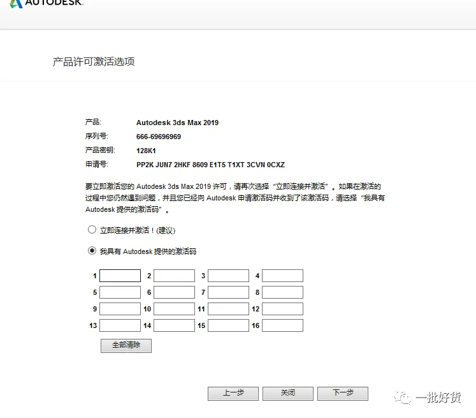Click activation code field 9
This screenshot has height=418, width=476.
pyautogui.click(x=120, y=309)
